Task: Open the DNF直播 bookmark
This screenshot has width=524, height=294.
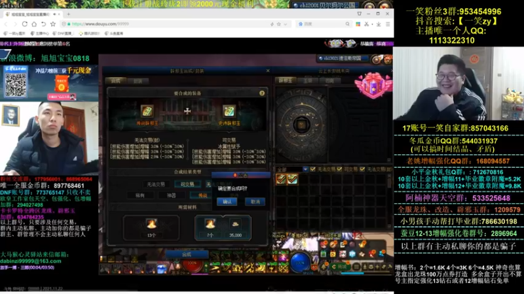Action: tap(64, 33)
